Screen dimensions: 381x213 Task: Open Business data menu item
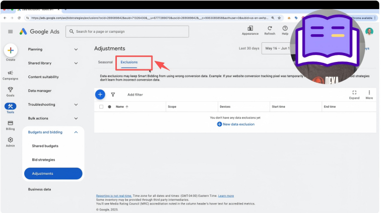coord(39,189)
